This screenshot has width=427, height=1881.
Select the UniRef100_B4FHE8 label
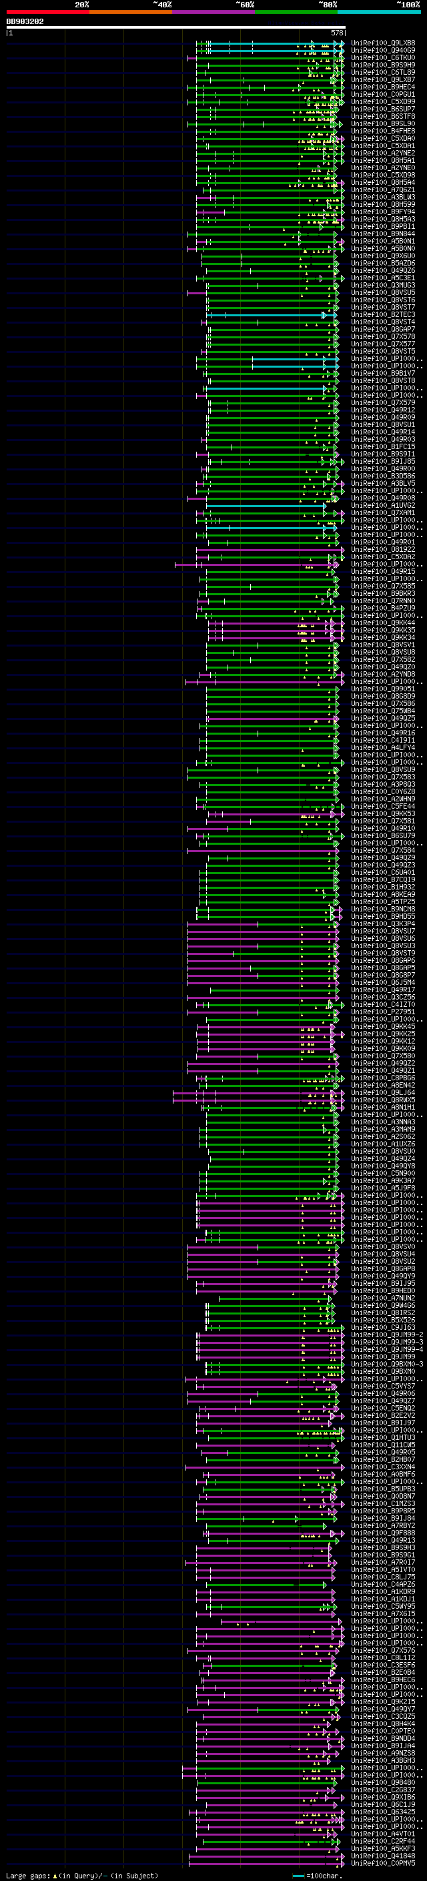(x=383, y=131)
